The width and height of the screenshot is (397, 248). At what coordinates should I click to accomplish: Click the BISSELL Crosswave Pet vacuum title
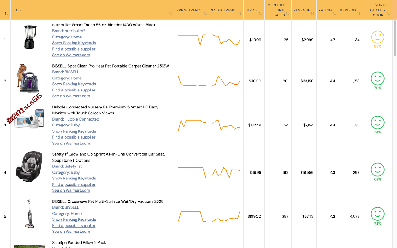click(x=108, y=201)
